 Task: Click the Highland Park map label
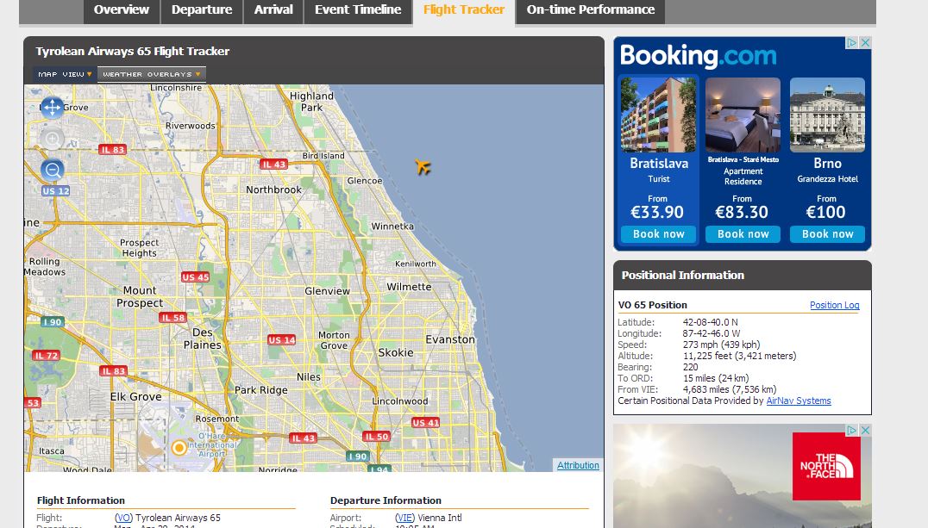coord(311,102)
